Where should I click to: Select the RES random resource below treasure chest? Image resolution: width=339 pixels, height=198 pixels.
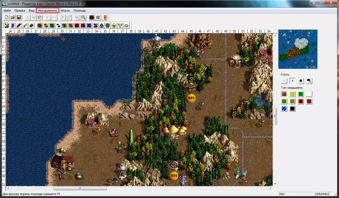191,98
